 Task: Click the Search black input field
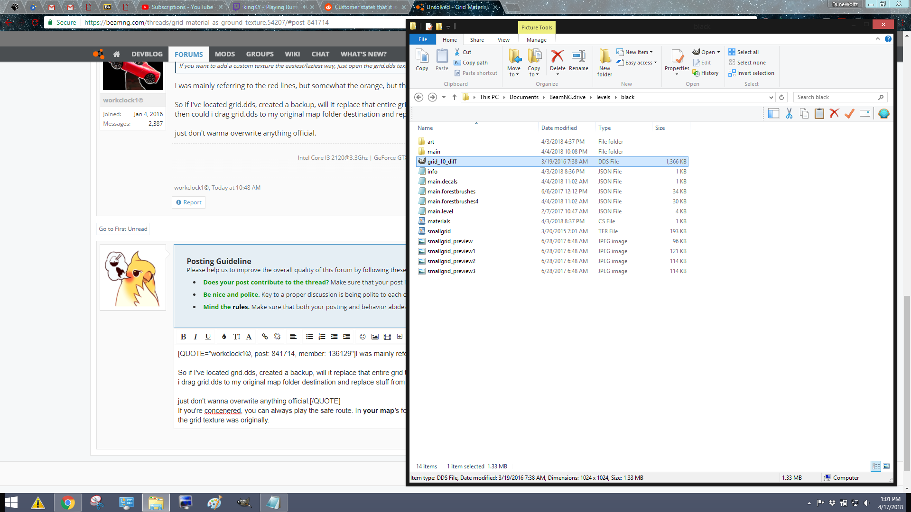(x=835, y=97)
